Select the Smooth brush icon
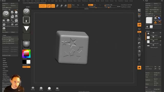This screenshot has height=92, width=164. pyautogui.click(x=8, y=21)
